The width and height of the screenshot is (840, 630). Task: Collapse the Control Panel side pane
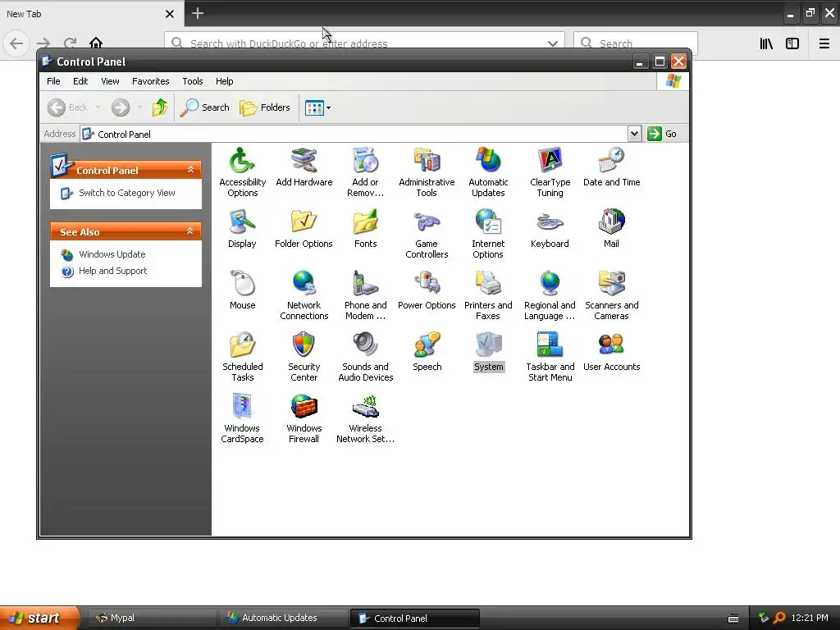pyautogui.click(x=190, y=170)
